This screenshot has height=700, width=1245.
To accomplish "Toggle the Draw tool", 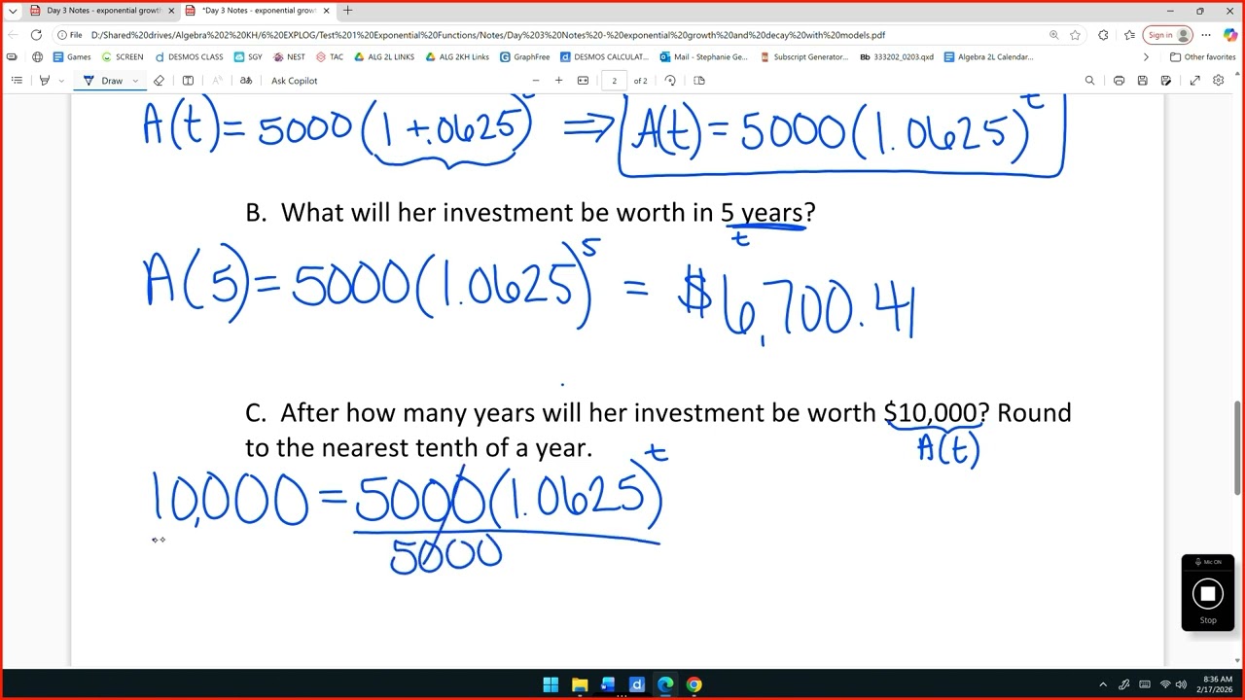I will click(103, 81).
